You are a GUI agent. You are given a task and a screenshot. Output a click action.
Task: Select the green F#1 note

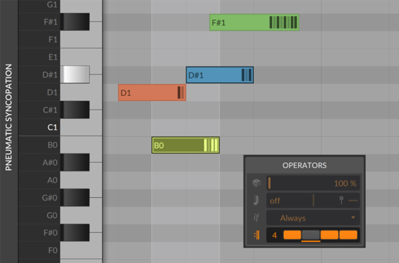click(254, 23)
